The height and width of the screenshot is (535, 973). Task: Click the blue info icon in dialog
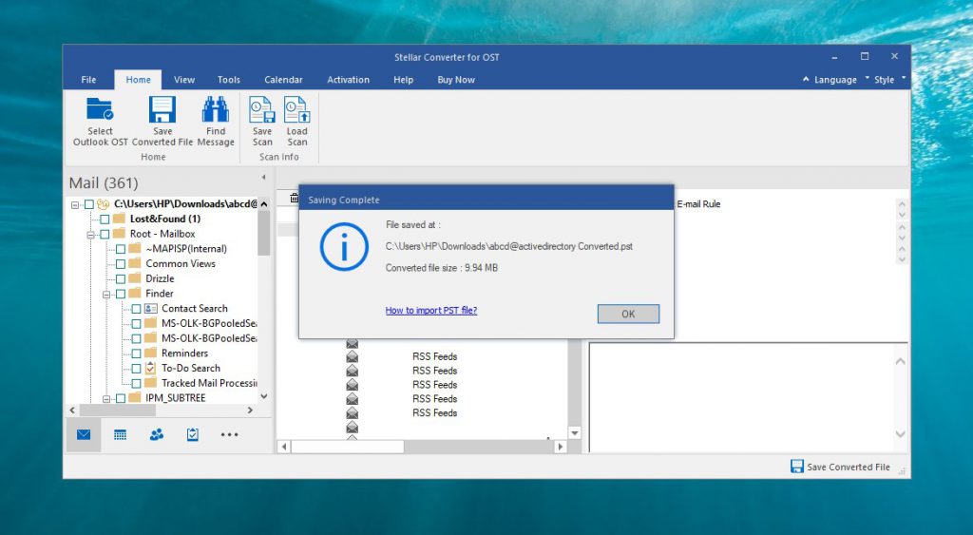(x=344, y=246)
